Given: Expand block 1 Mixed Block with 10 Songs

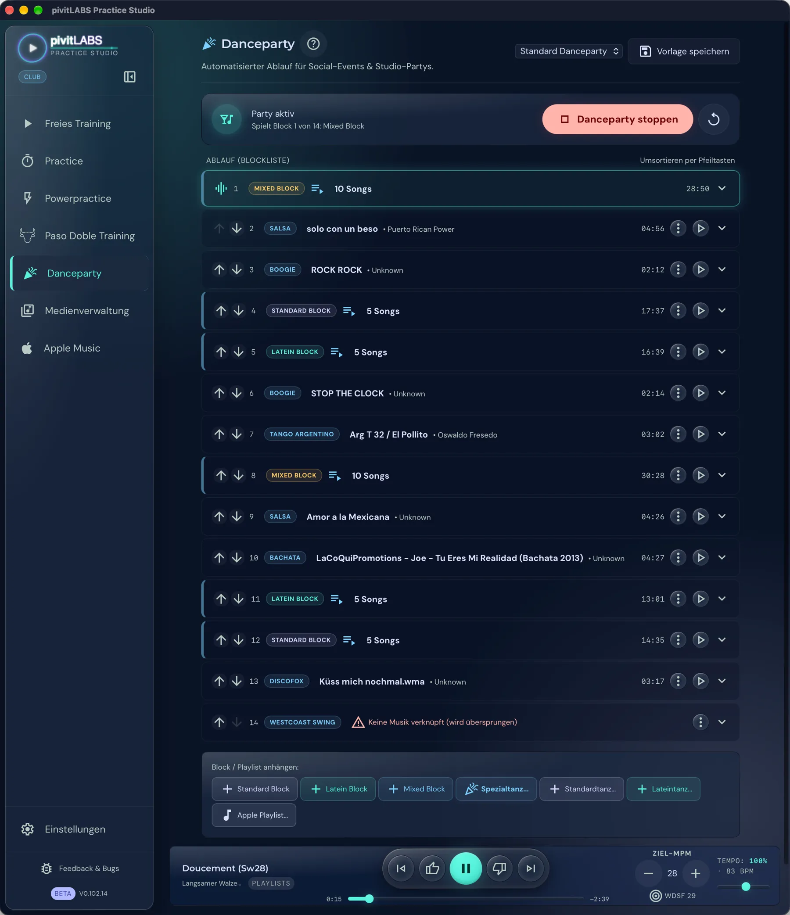Looking at the screenshot, I should coord(722,189).
